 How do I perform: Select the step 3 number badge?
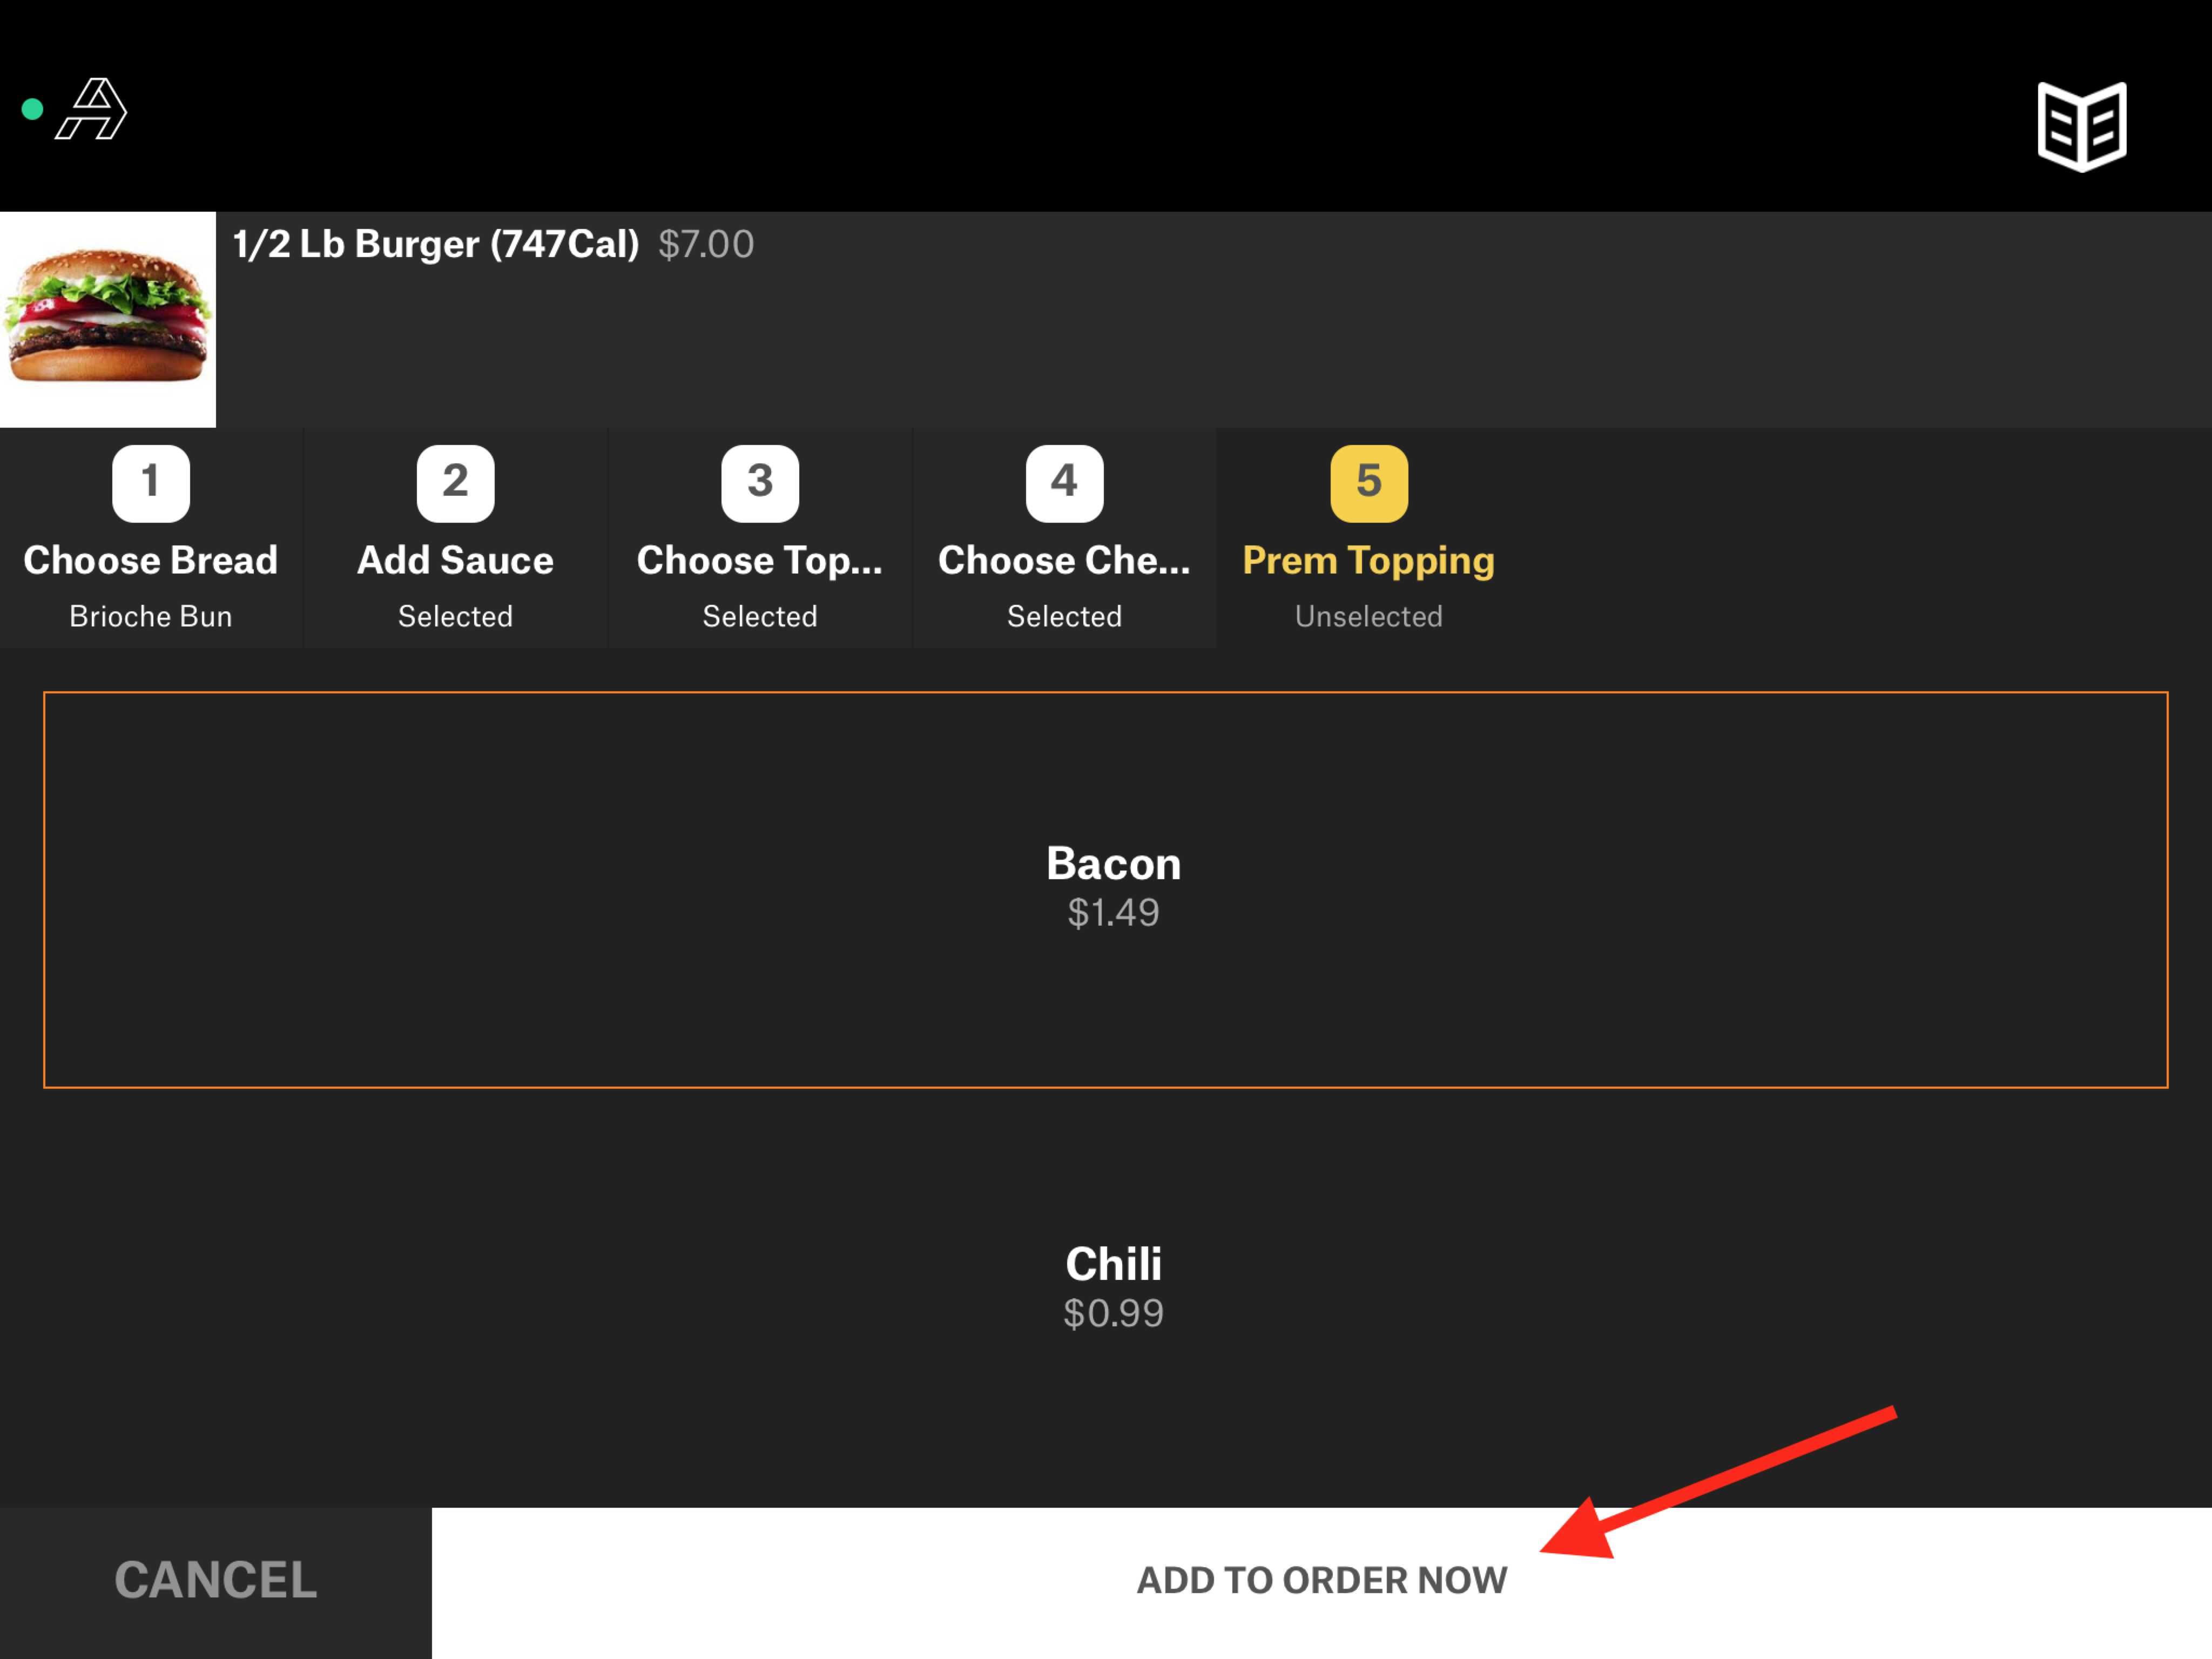(760, 483)
